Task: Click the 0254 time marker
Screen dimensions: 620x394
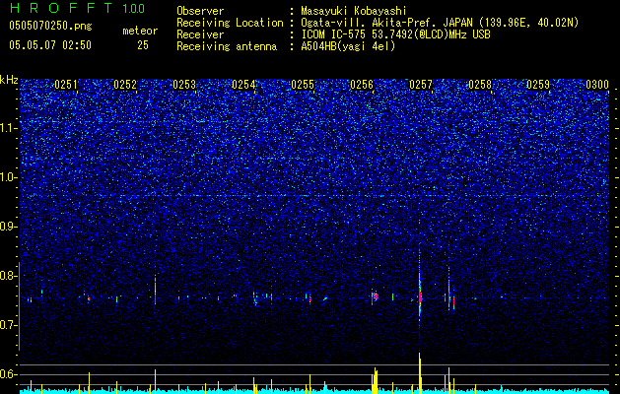Action: (x=243, y=85)
